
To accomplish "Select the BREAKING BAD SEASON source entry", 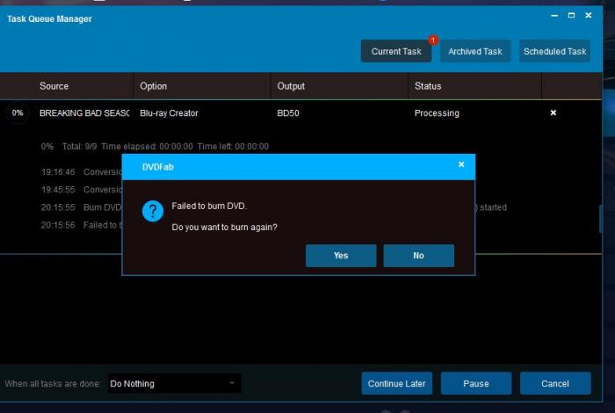I will tap(84, 113).
